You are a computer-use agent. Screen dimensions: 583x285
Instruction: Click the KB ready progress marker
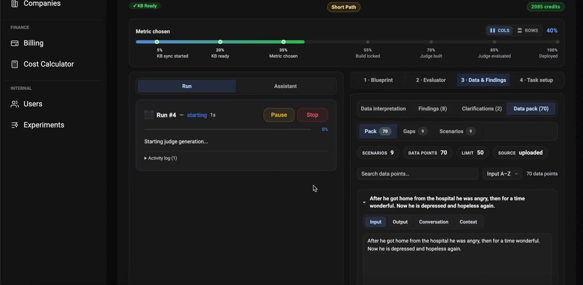(220, 42)
